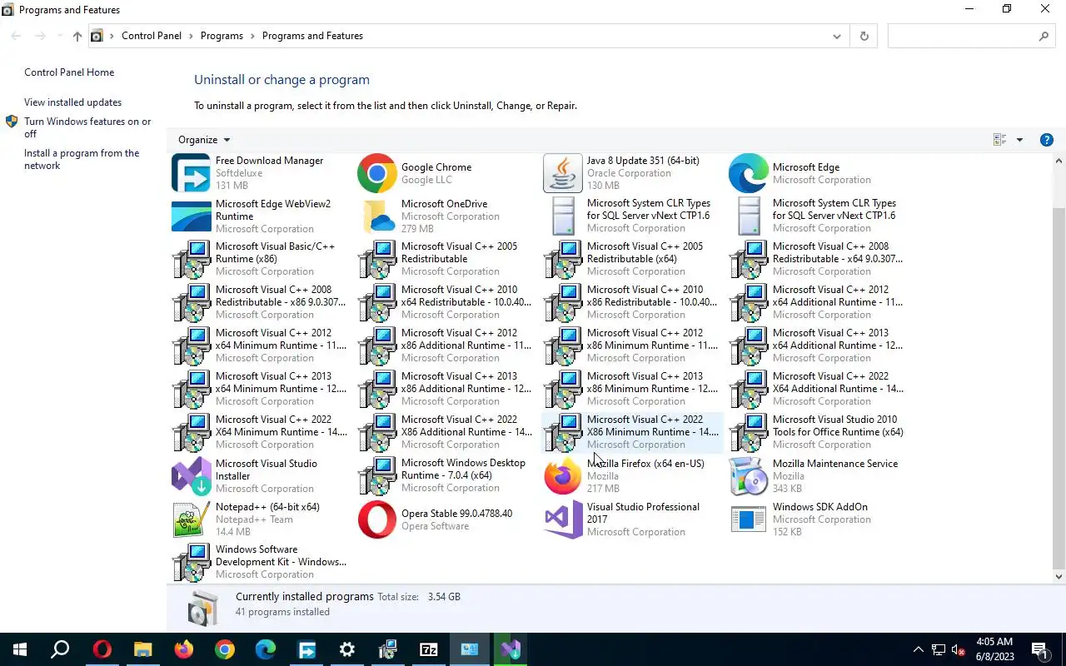The width and height of the screenshot is (1066, 666).
Task: Select the Visual Studio Professional 2017 icon
Action: 562,519
